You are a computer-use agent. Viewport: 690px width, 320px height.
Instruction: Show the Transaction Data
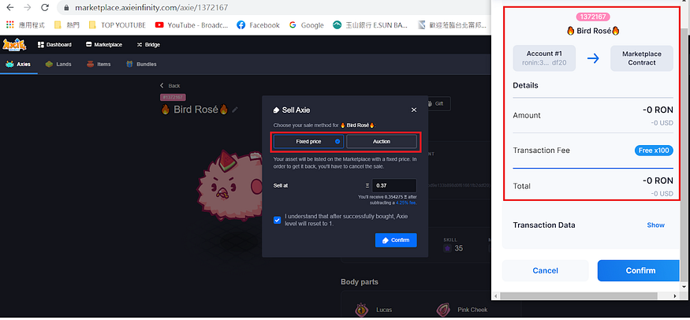pyautogui.click(x=655, y=225)
